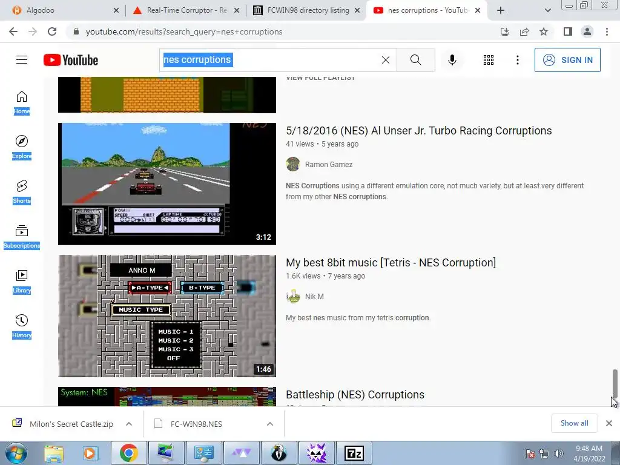Screen dimensions: 620x465
Task: Bookmark this page with the star icon
Action: coord(544,31)
